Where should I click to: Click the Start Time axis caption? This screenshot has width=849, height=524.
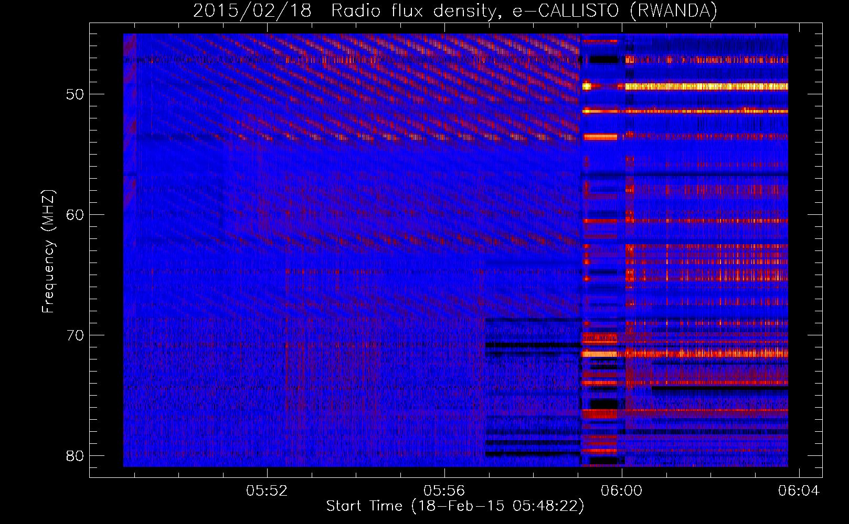[455, 506]
